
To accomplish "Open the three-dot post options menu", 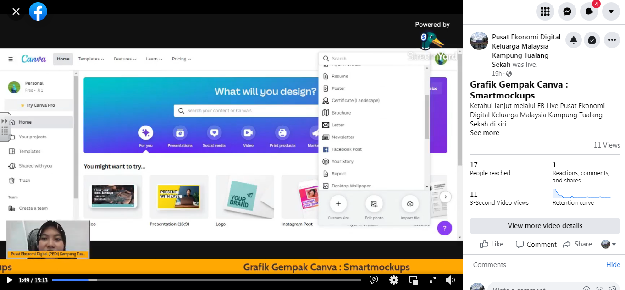I will 612,40.
